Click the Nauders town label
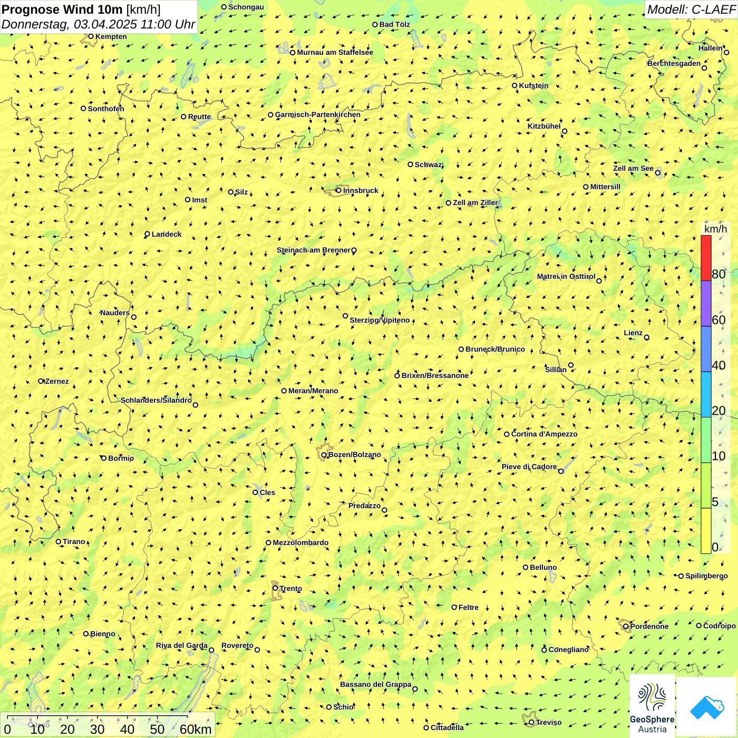 [x=115, y=313]
